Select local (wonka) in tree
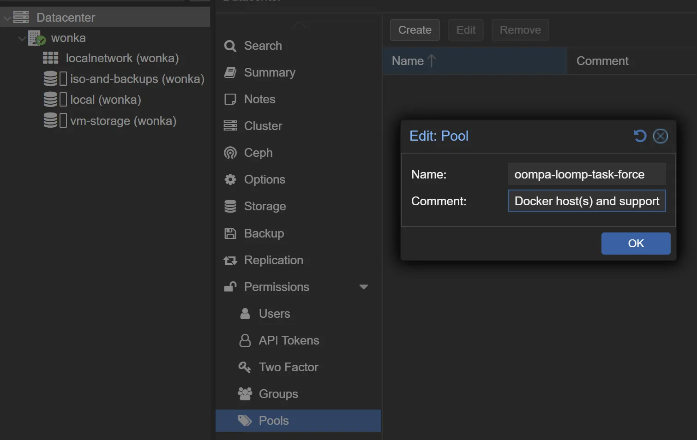The image size is (697, 440). 106,100
